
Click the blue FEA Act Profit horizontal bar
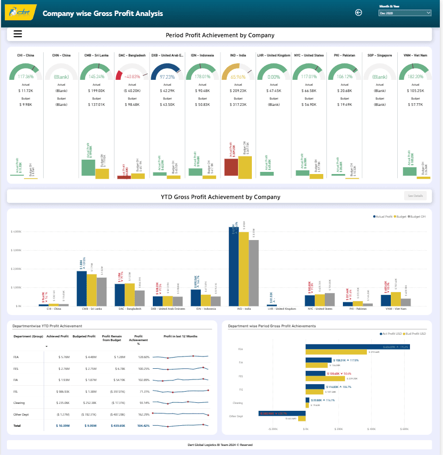pyautogui.click(x=358, y=347)
